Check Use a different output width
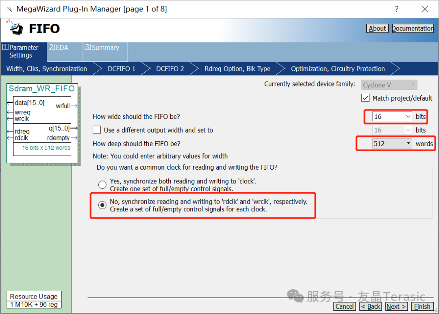The image size is (439, 314). tap(97, 130)
